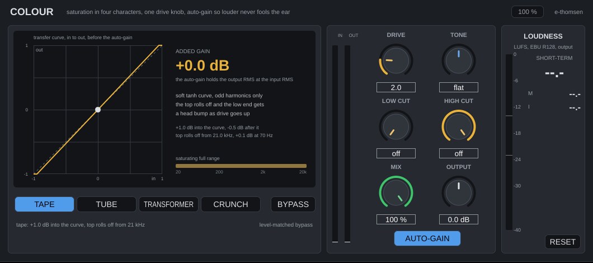Click the level-matched bypass text

(x=286, y=225)
